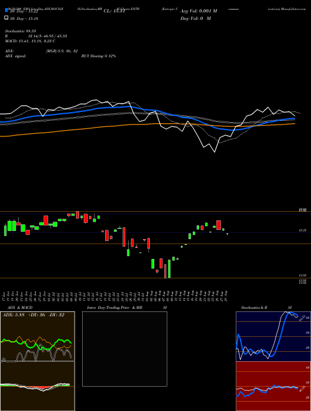Click the 'Stochastics: 88.58' value
311x411 pixels.
[20, 31]
